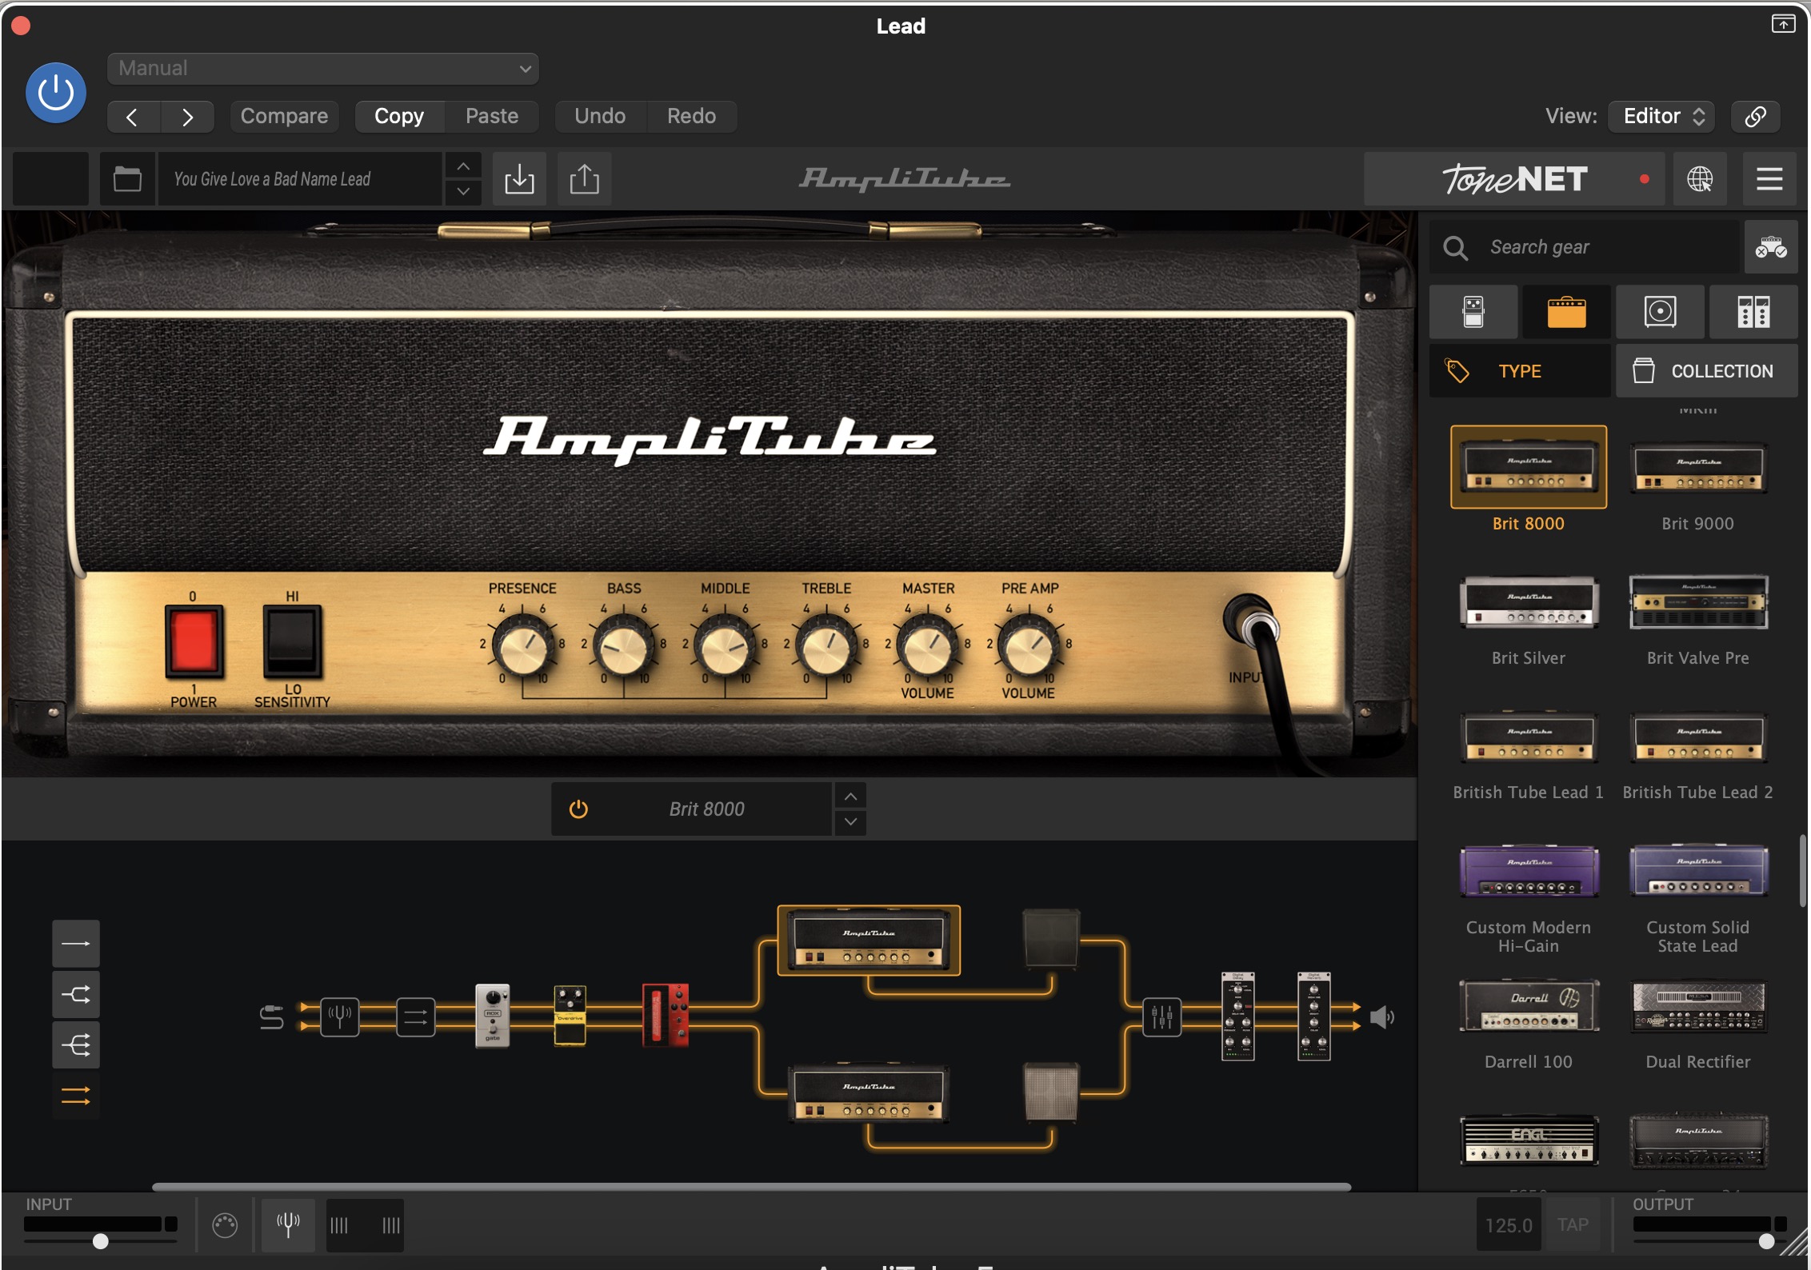Select the Brit Valve Pre amp

(1698, 601)
